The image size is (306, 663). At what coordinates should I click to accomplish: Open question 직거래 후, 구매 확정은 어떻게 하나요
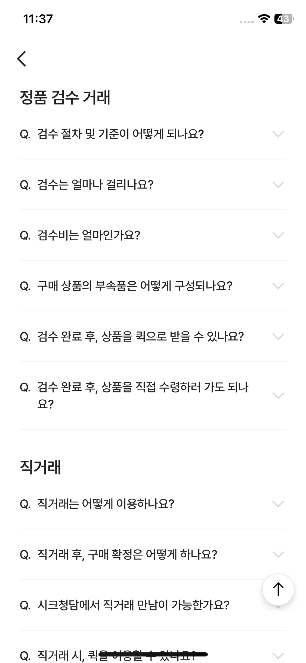153,554
